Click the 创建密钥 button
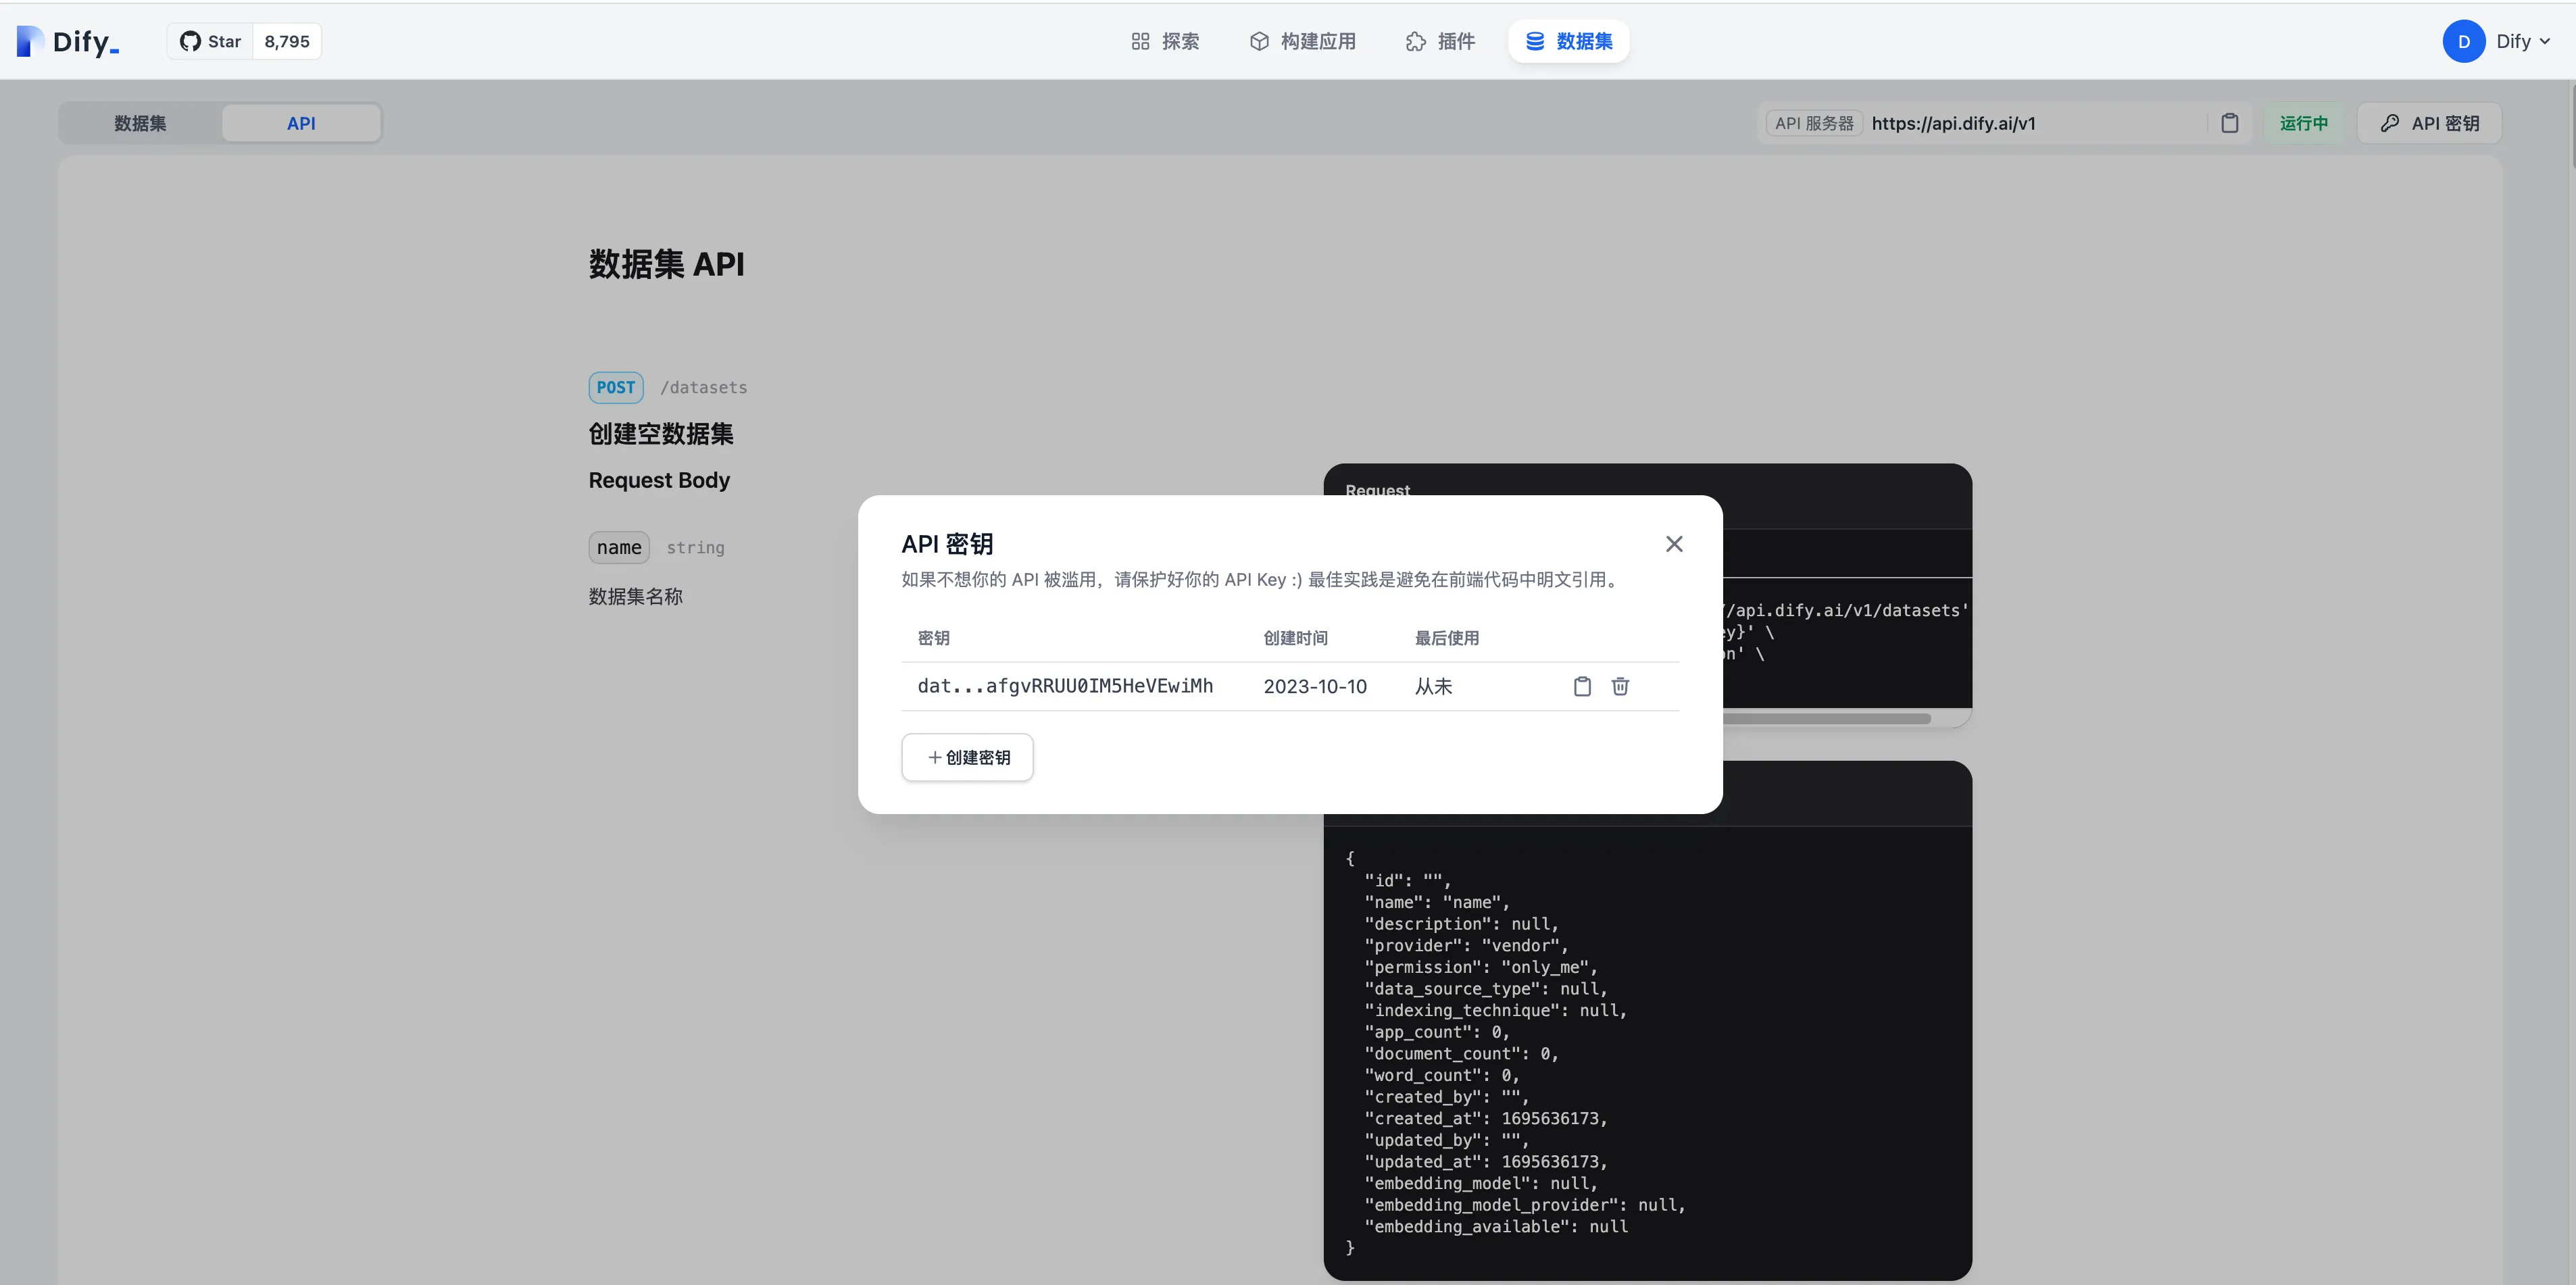The width and height of the screenshot is (2576, 1285). pyautogui.click(x=967, y=757)
